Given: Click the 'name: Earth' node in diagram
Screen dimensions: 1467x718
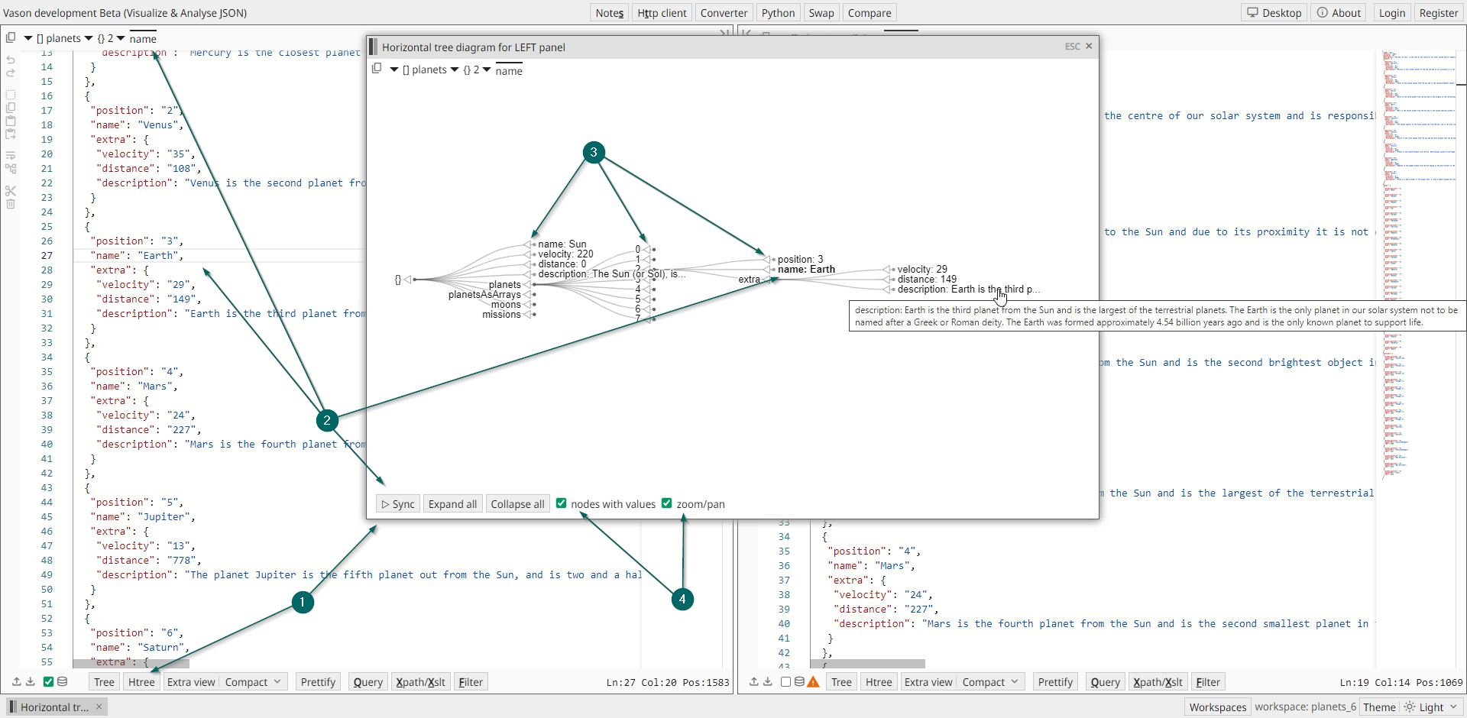Looking at the screenshot, I should click(x=806, y=270).
